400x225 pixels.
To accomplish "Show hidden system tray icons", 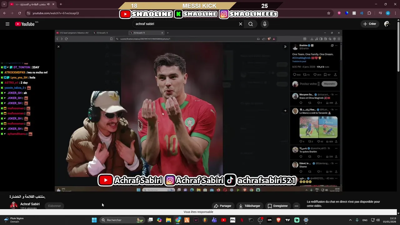I will coord(350,220).
